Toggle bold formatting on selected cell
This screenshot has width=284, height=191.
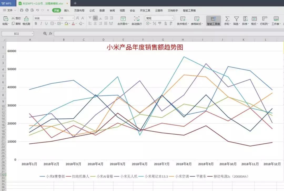(36, 24)
